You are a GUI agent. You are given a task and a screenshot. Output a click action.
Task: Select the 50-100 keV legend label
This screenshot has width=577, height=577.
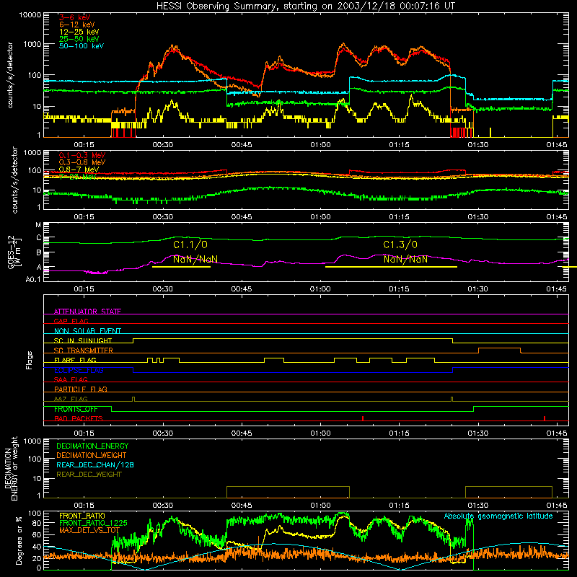(82, 45)
